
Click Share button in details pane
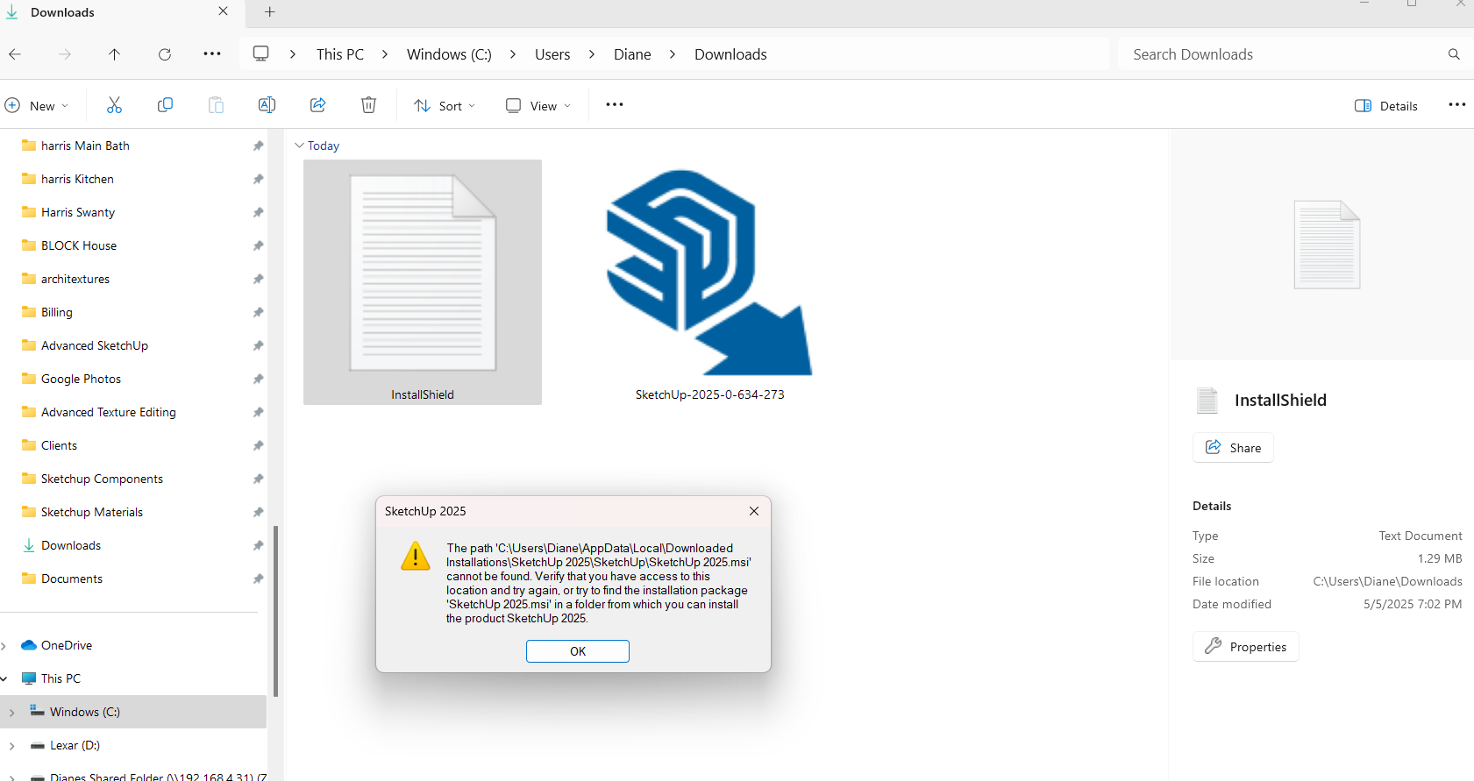pyautogui.click(x=1233, y=448)
